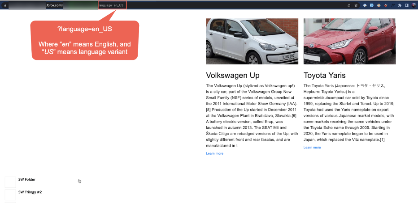The image size is (418, 203).
Task: Open the Toyota Yaris car photo
Action: point(349,41)
